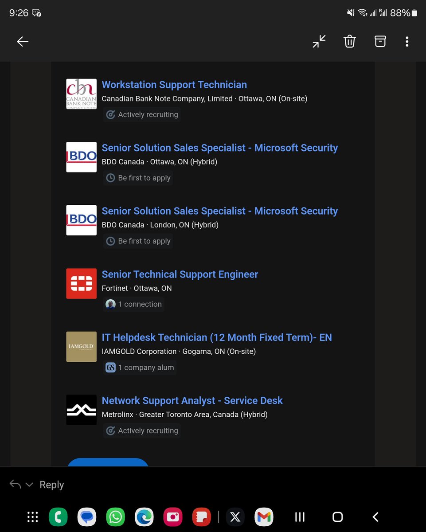Archive this email
This screenshot has height=532, width=426.
pos(380,41)
